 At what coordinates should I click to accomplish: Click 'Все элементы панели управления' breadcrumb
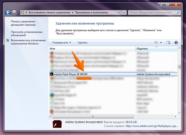tap(49, 12)
